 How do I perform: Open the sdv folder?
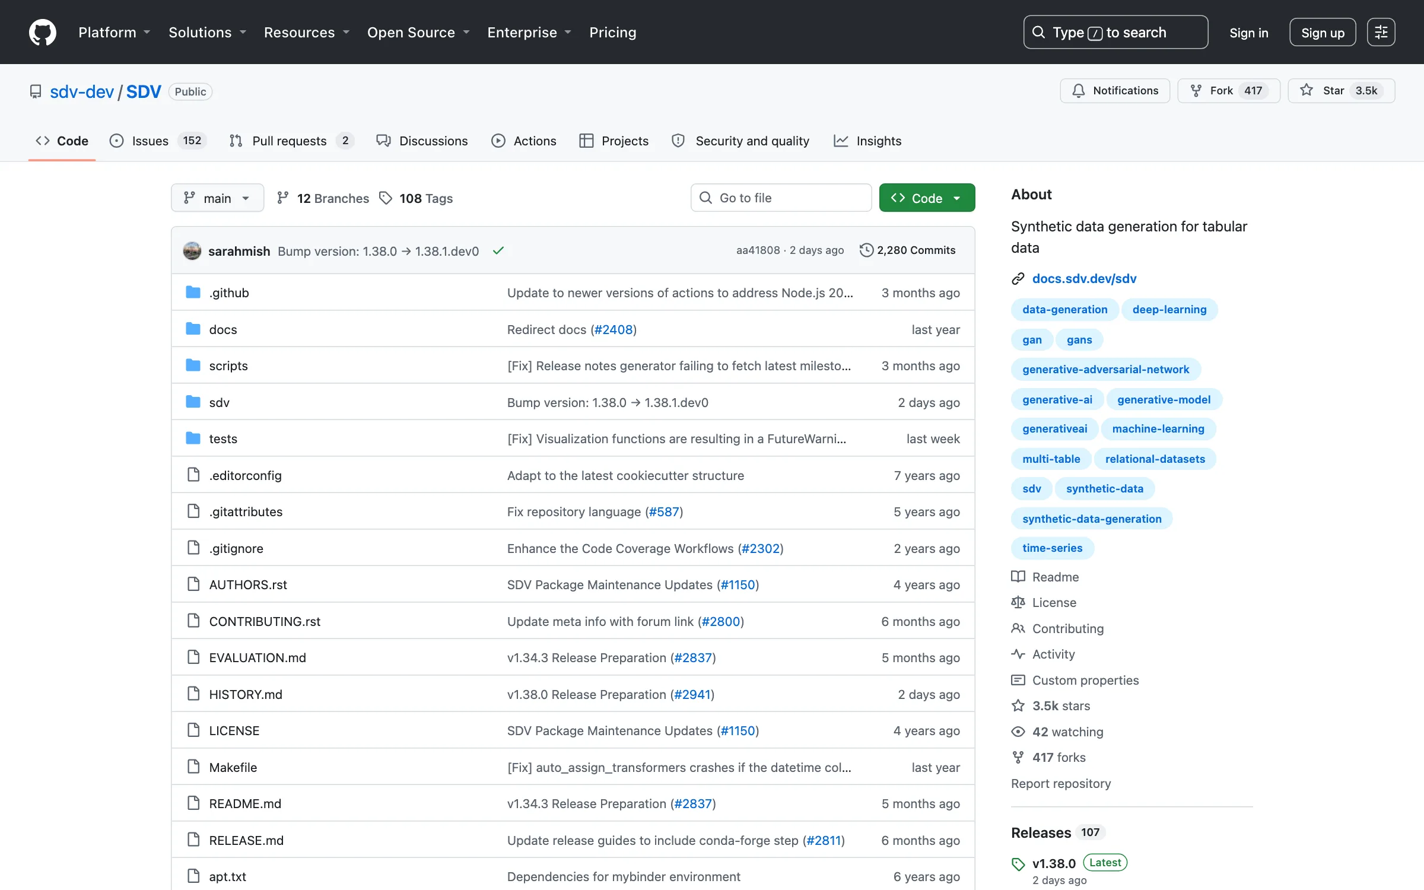pyautogui.click(x=219, y=402)
